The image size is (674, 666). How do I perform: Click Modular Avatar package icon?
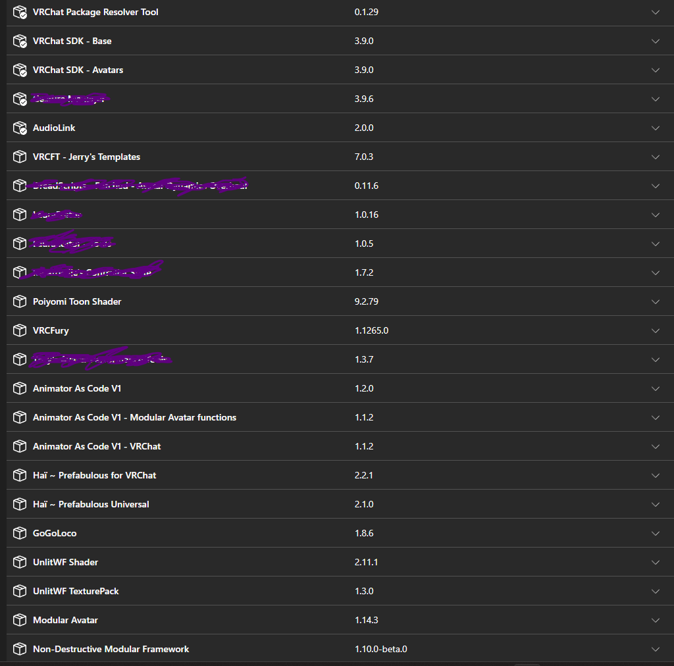20,620
